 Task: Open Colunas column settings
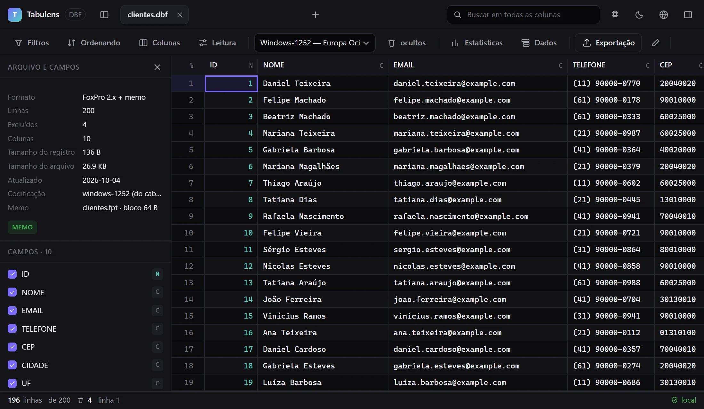[160, 43]
